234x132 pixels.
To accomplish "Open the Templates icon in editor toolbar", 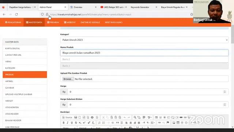I will coord(97,117).
